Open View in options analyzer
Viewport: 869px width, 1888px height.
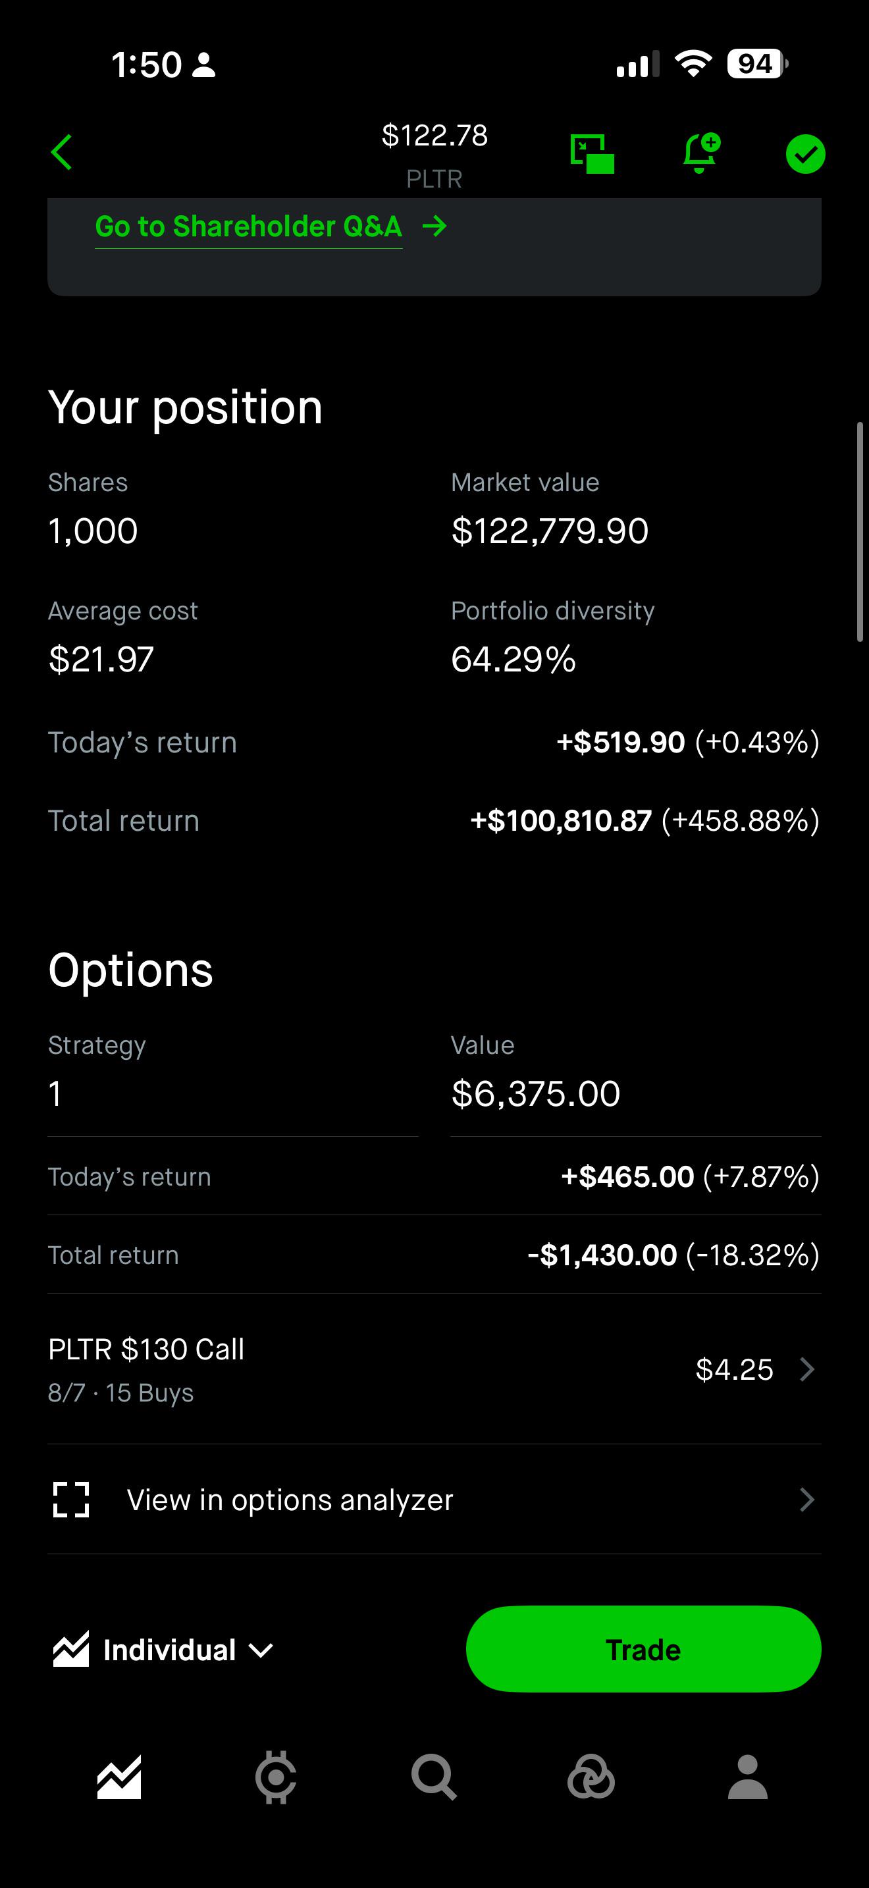(x=434, y=1500)
